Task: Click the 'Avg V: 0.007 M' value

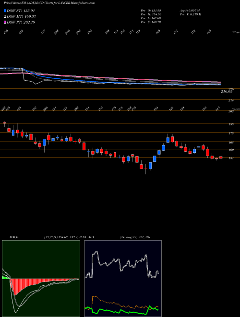Action: tap(190, 11)
